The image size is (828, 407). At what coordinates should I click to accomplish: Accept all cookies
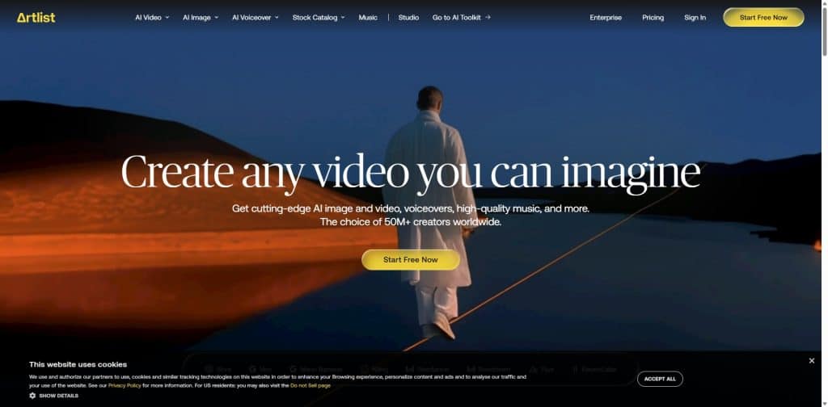coord(660,379)
